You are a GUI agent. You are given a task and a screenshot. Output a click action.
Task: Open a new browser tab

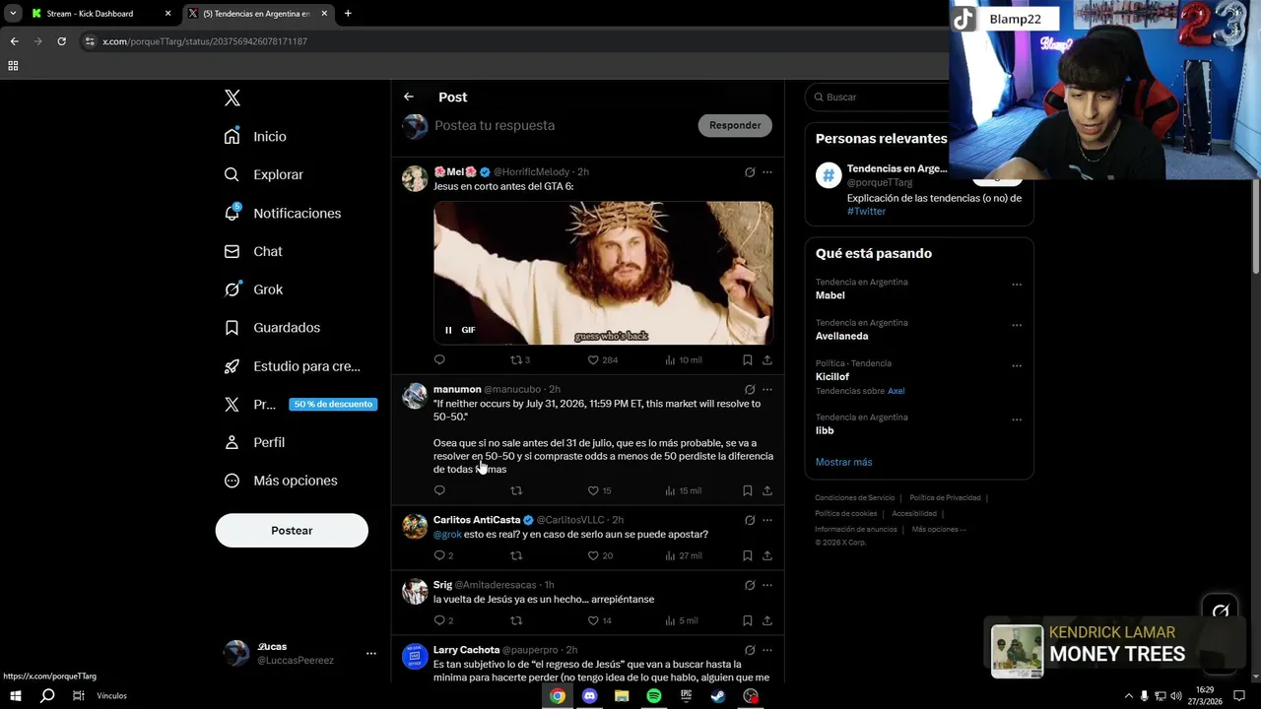coord(348,14)
